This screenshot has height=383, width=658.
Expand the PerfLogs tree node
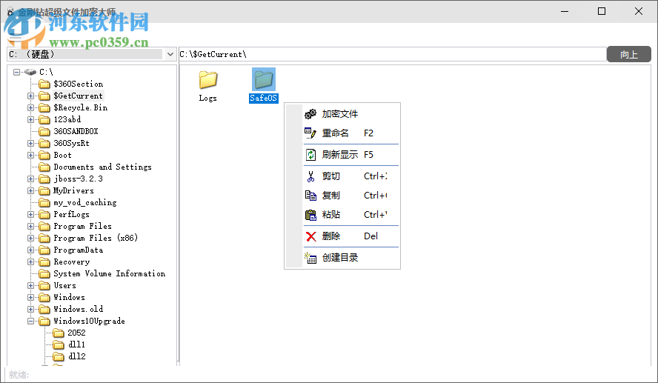30,214
